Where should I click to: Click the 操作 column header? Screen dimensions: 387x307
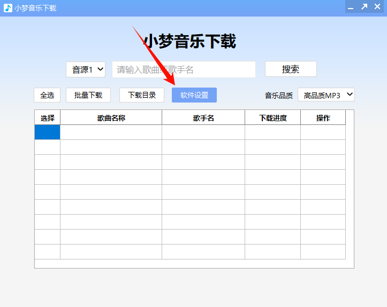pyautogui.click(x=323, y=117)
